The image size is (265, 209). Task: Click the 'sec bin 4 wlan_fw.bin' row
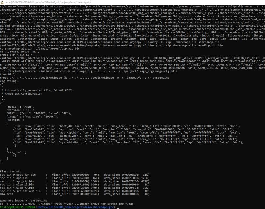pos(75,188)
